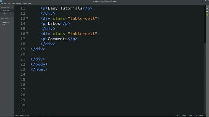Select style.css in Working Files

tap(5, 13)
